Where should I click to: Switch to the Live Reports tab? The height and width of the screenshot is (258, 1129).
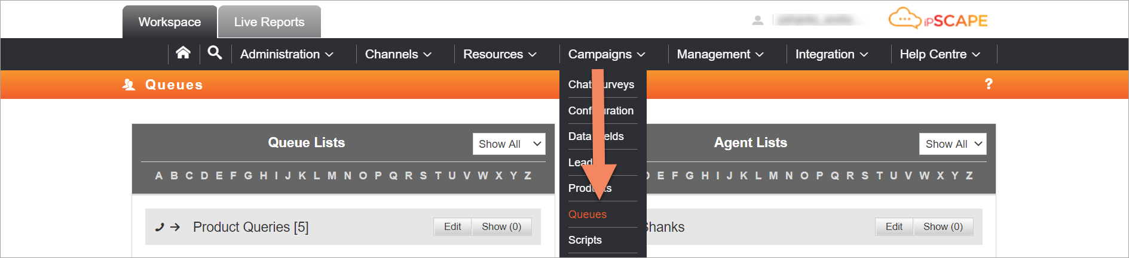pos(270,22)
